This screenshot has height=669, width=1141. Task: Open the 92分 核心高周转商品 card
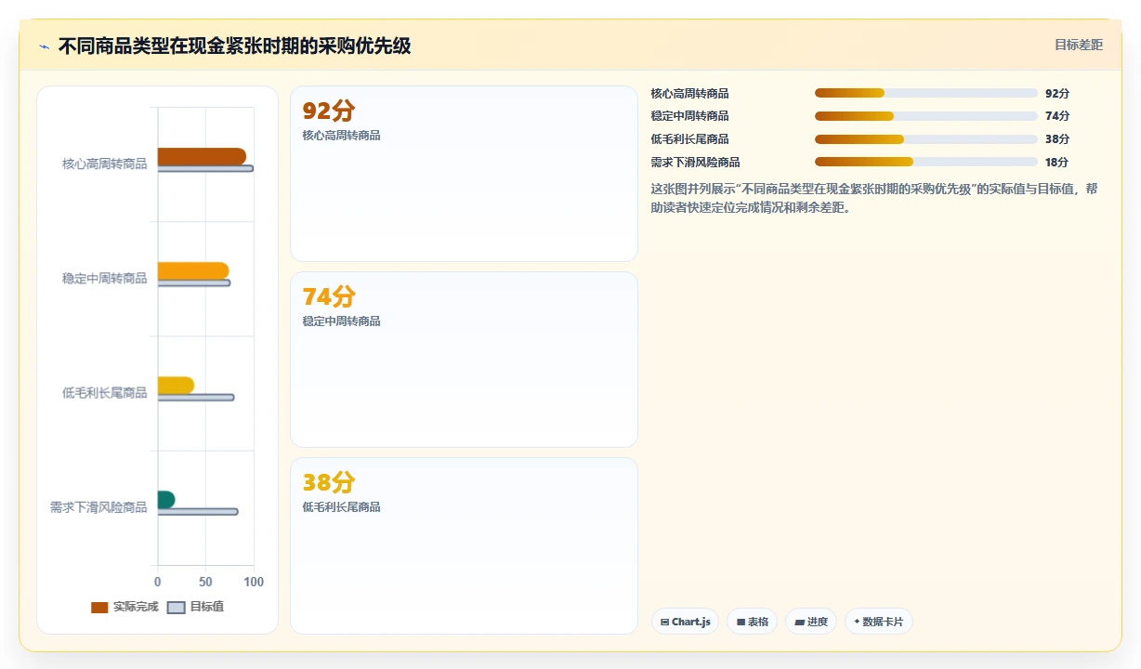[464, 174]
